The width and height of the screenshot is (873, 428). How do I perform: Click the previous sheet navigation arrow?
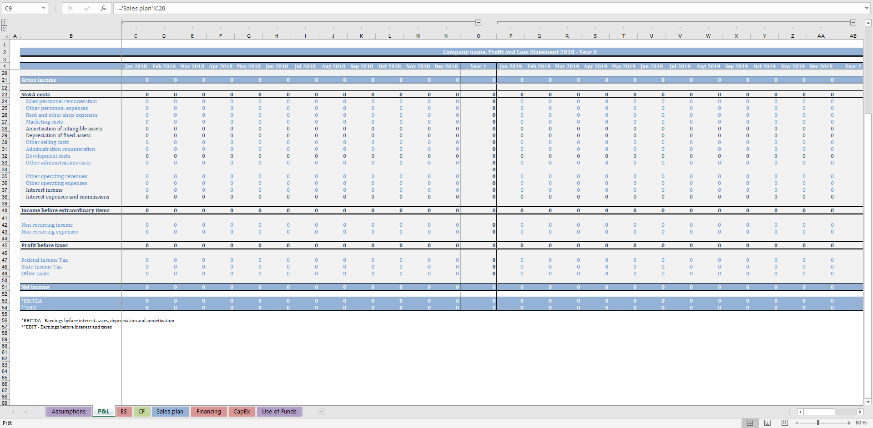point(13,412)
